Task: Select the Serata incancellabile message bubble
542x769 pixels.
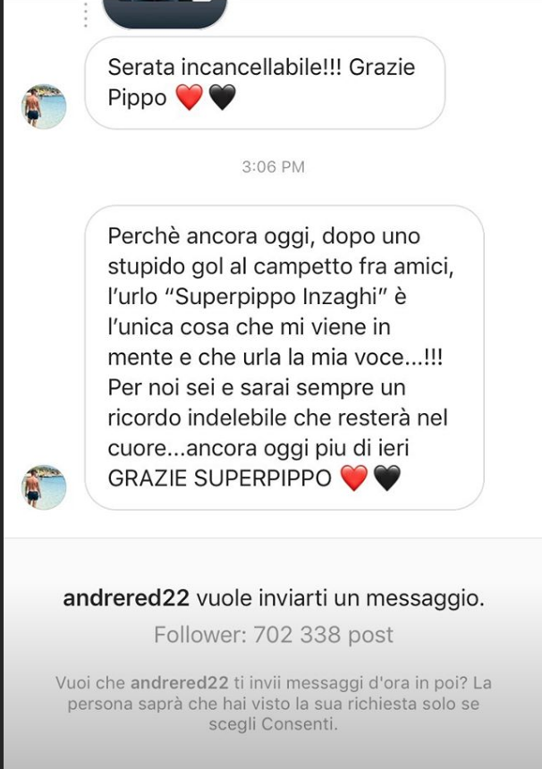Action: click(265, 83)
